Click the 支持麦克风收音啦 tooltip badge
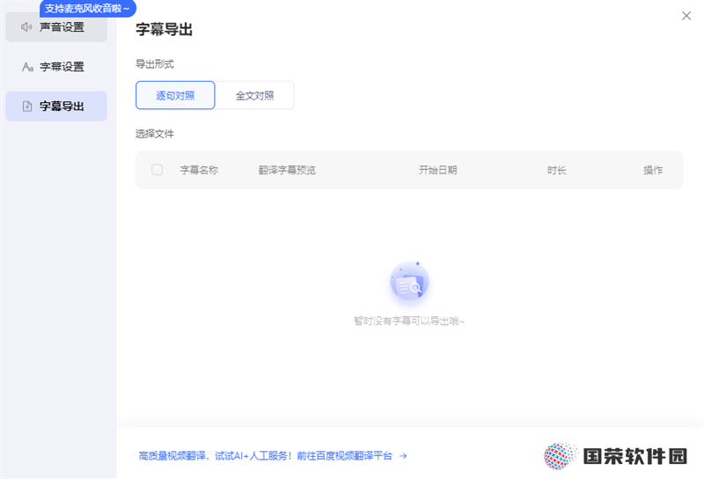Image resolution: width=704 pixels, height=479 pixels. coord(87,9)
